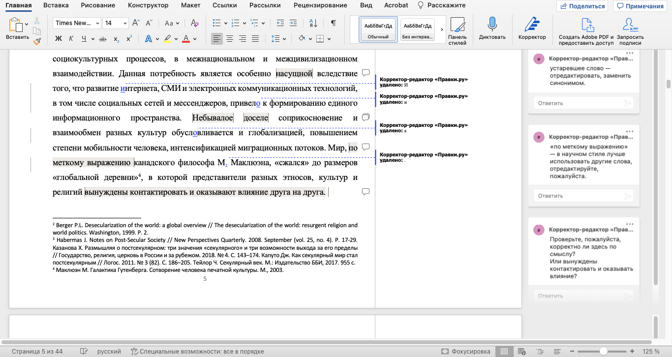Toggle Фокусировка focus mode
This screenshot has height=357, width=672.
(465, 352)
